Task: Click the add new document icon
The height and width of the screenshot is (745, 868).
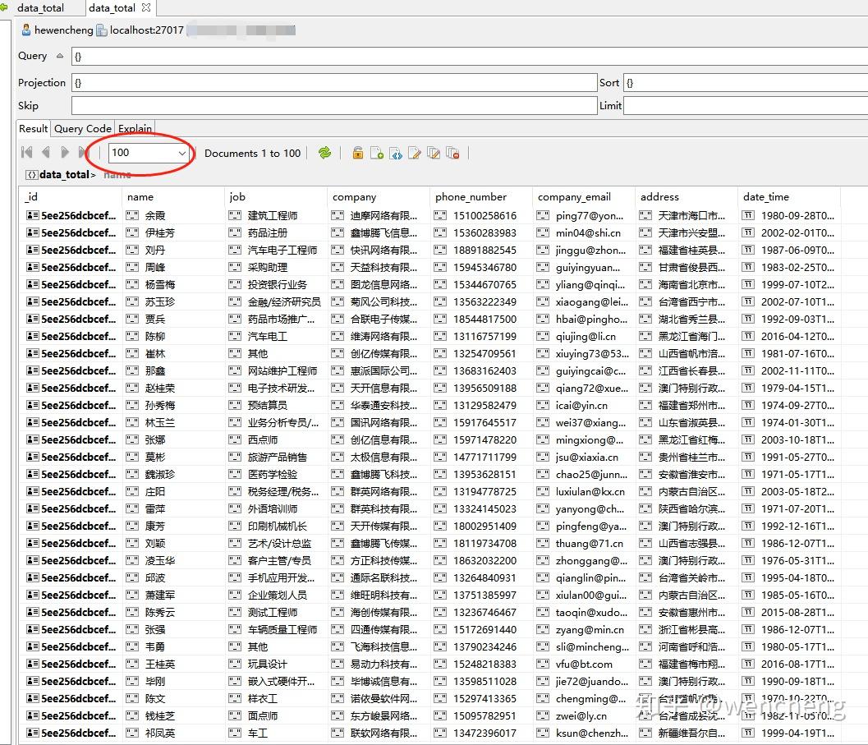Action: point(377,153)
